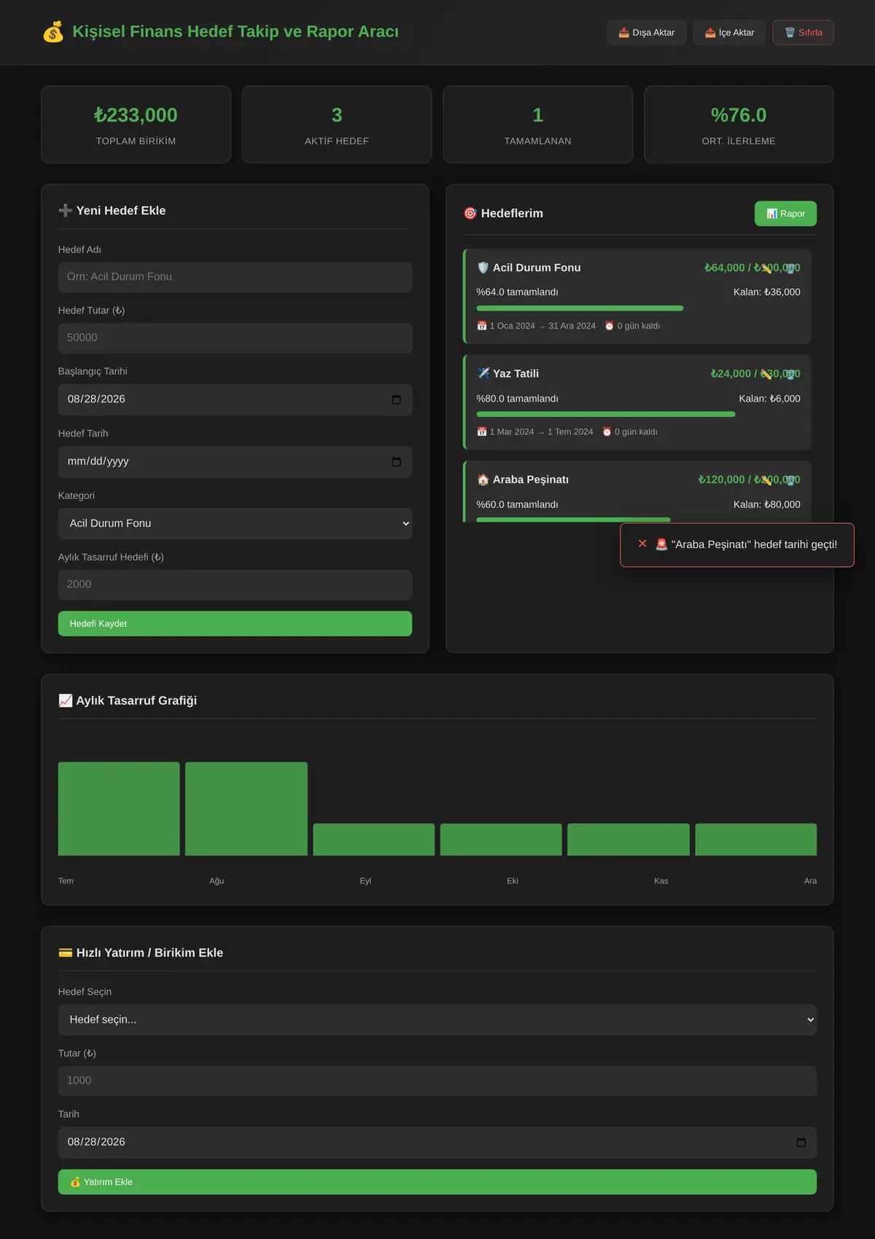Delete the Acil Durum Fonu goal with trash icon
The height and width of the screenshot is (1239, 875).
(790, 268)
